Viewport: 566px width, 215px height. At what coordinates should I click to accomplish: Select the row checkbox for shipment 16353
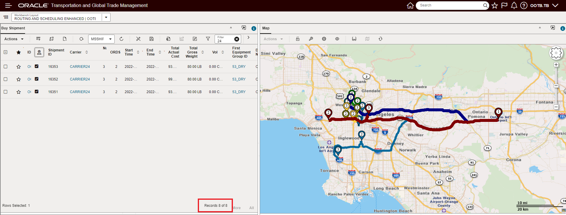6,67
